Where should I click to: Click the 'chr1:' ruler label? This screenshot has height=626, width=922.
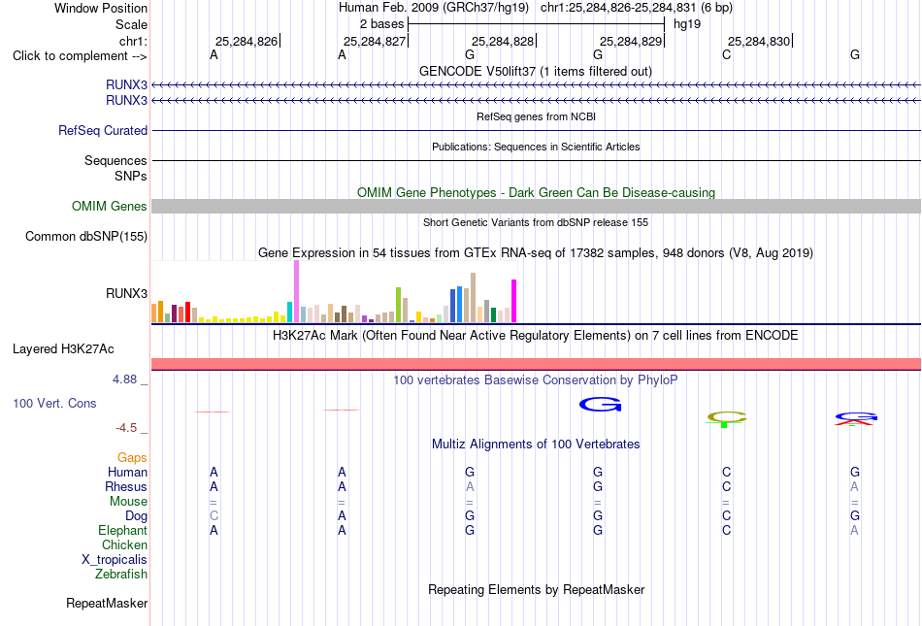(133, 42)
